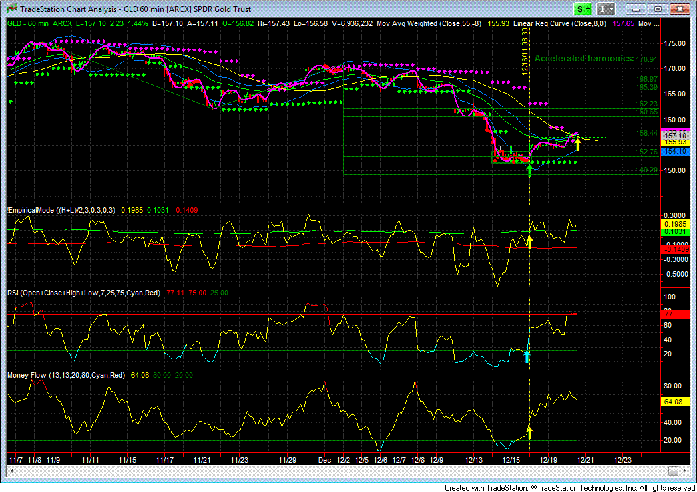Click the blue '154.10' price marker on axis
Viewport: 697px width, 492px height.
coord(675,152)
